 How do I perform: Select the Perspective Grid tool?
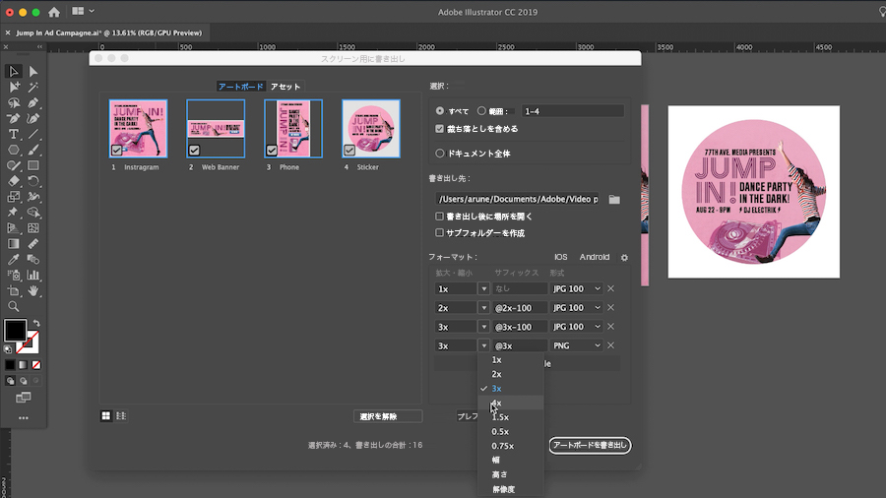[14, 228]
